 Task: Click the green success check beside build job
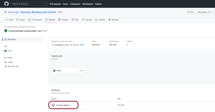pos(54,71)
